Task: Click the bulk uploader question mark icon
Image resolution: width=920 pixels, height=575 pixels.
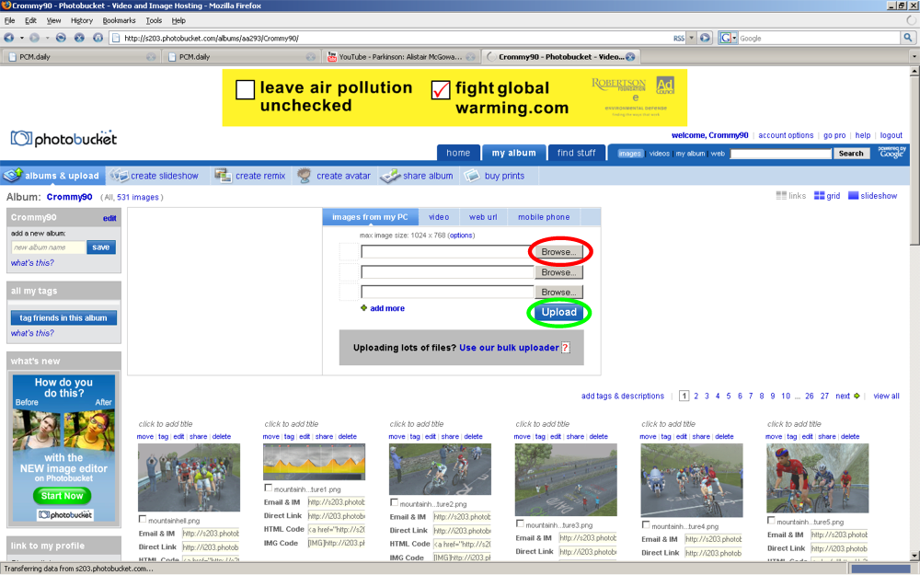Action: (566, 348)
